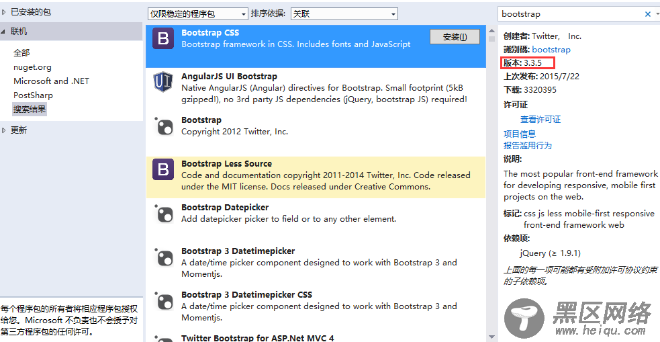The height and width of the screenshot is (342, 660).
Task: Collapse the online section
Action: 4,31
